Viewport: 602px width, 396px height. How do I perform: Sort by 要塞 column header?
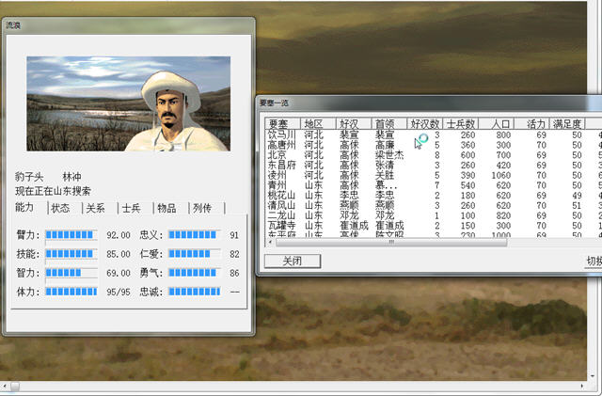pyautogui.click(x=282, y=123)
